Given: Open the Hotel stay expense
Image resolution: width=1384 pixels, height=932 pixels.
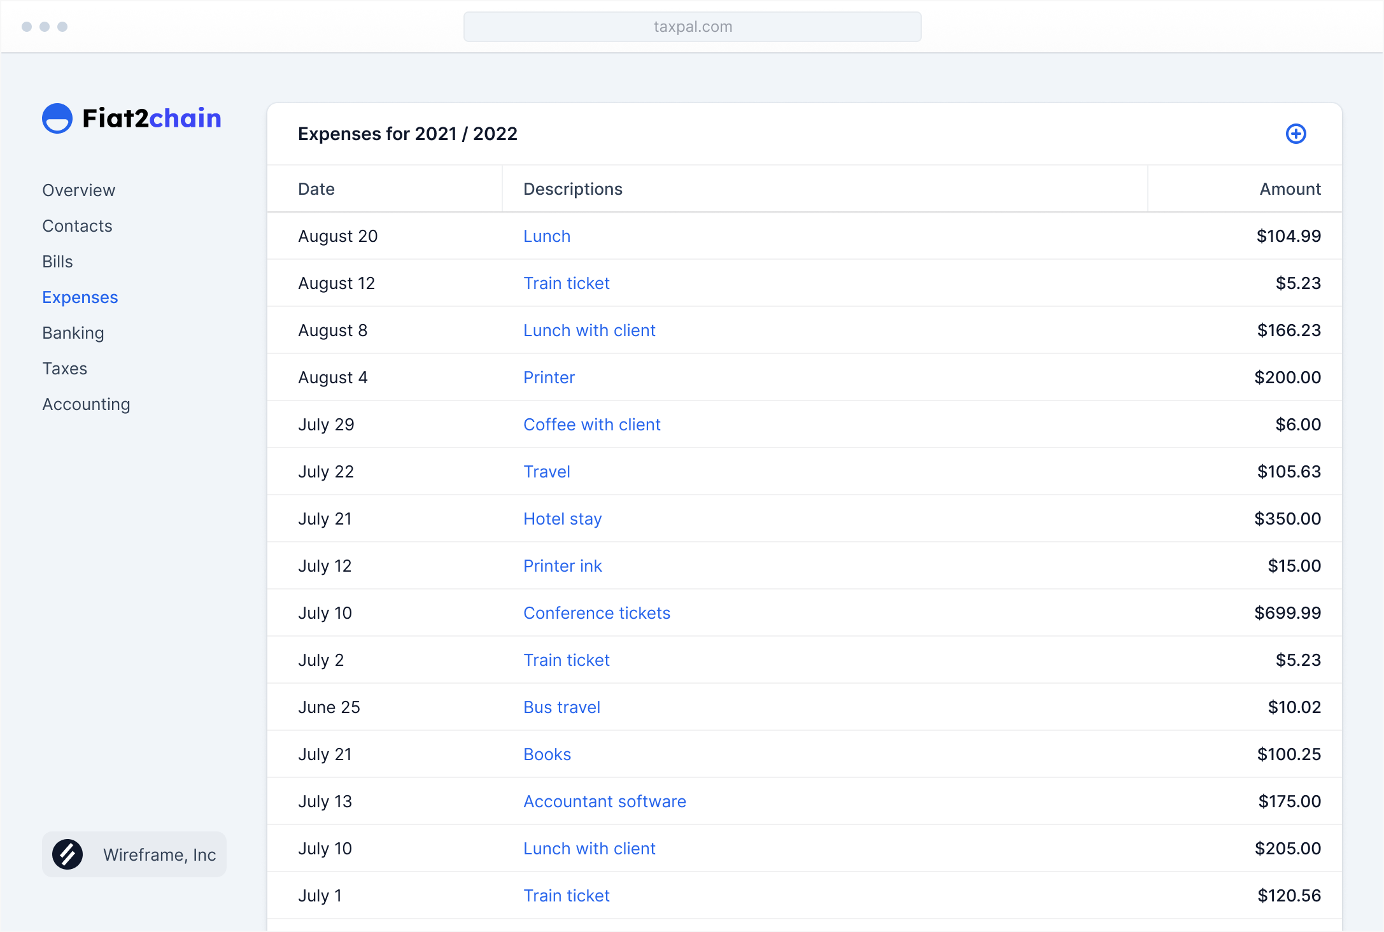Looking at the screenshot, I should [x=563, y=519].
